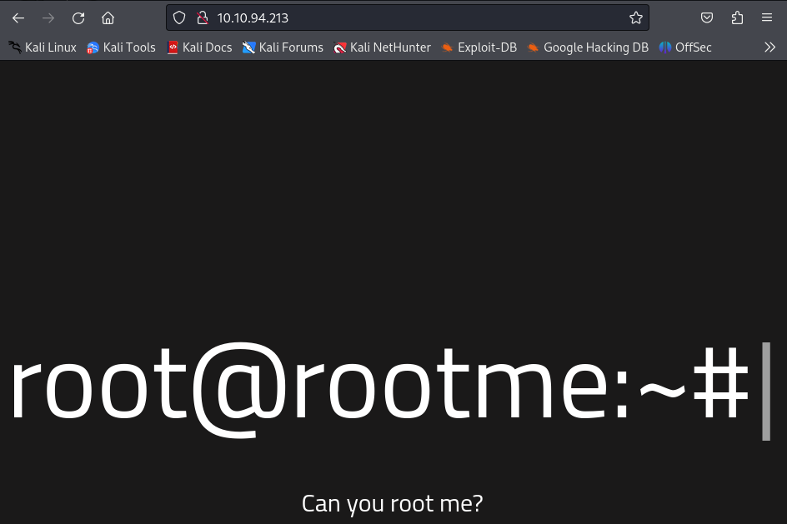Focus the address bar showing 10.10.94.213
787x524 pixels.
click(x=407, y=18)
